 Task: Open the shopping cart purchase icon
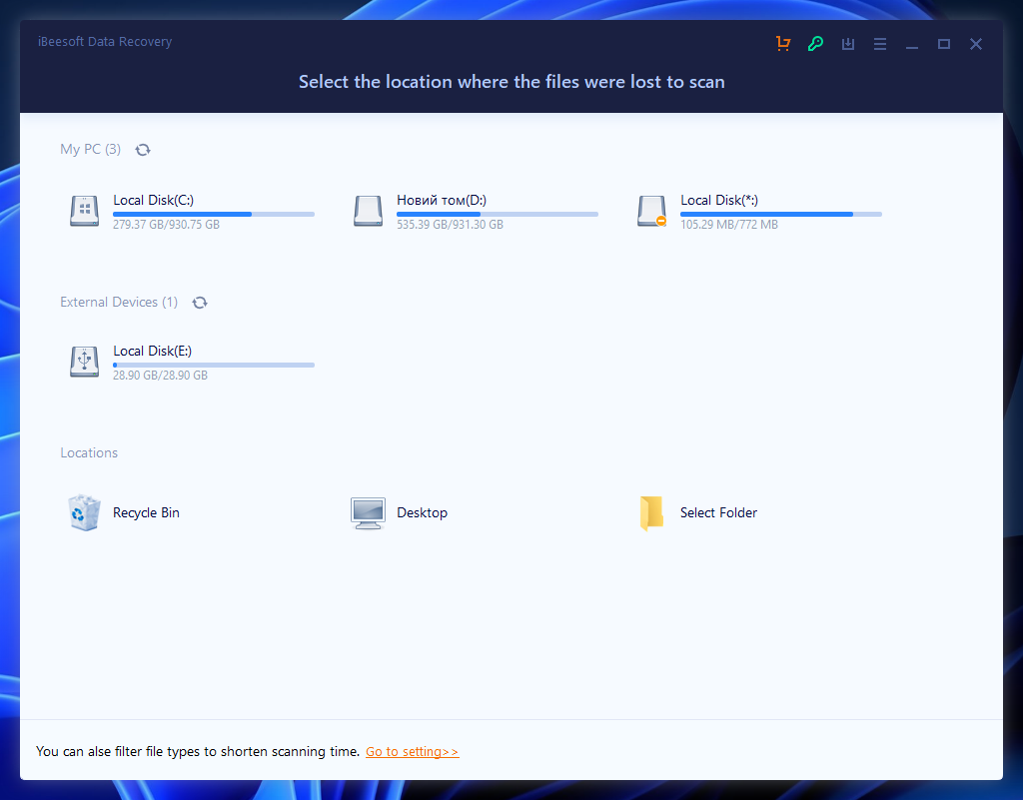783,43
